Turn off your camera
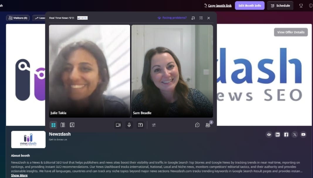Viewport: 313px width, 178px height. tap(118, 125)
